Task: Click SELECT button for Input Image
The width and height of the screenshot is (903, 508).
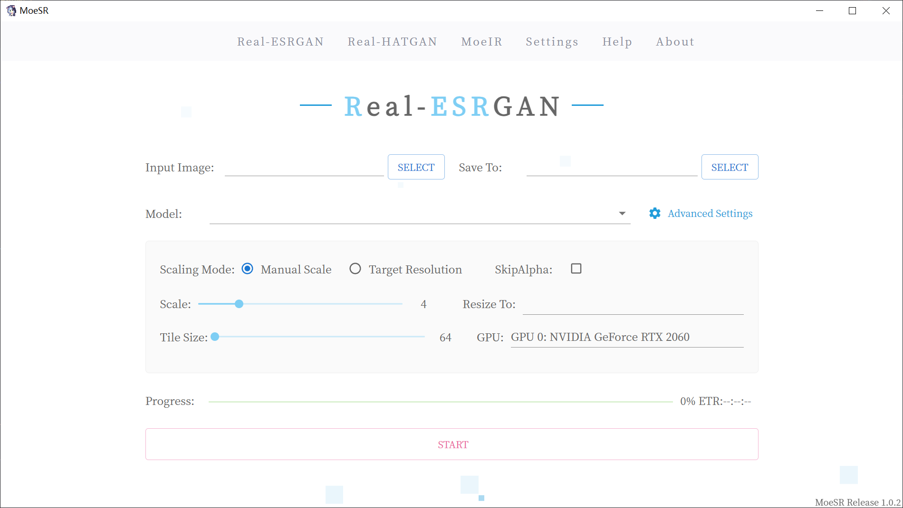Action: click(416, 167)
